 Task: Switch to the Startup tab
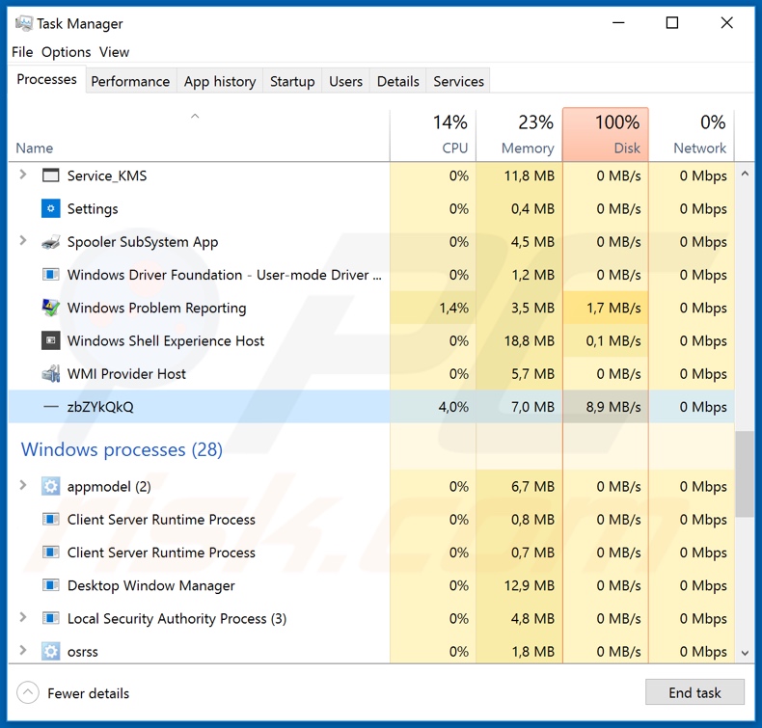click(292, 81)
